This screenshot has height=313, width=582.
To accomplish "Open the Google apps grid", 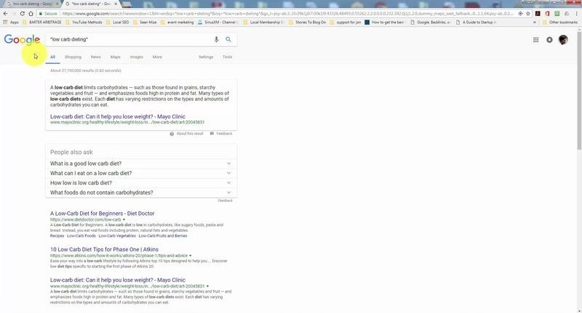I will click(536, 40).
